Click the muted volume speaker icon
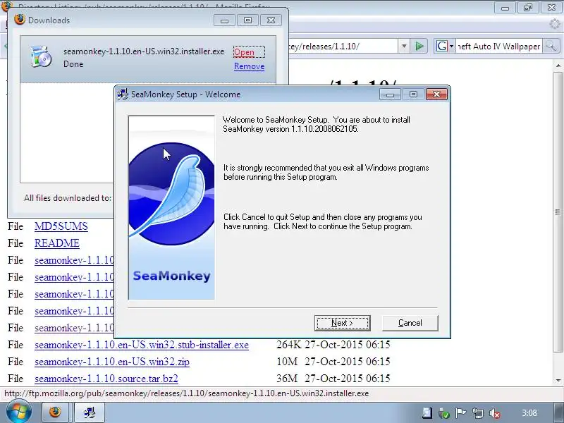The height and width of the screenshot is (423, 564). point(495,413)
